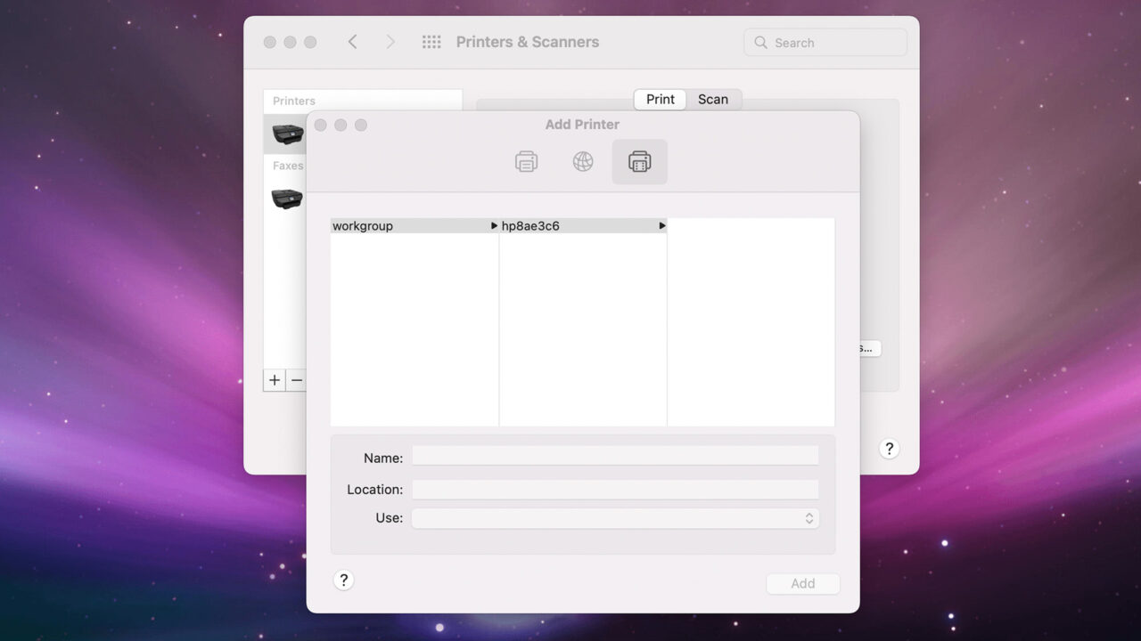The image size is (1141, 641).
Task: Switch to the Scan tab
Action: [713, 99]
